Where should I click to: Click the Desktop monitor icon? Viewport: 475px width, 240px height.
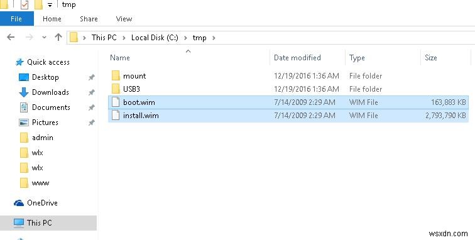24,77
